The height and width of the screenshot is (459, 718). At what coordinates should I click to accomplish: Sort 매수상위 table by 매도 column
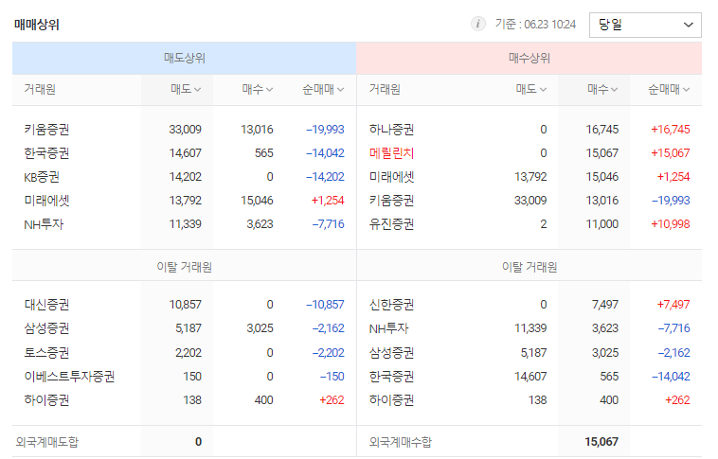point(531,89)
